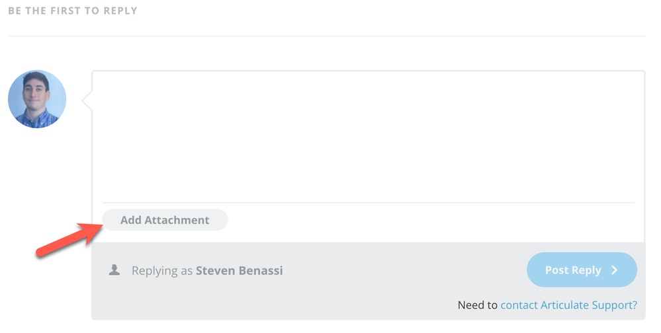The height and width of the screenshot is (333, 661).
Task: Select the Steven Benassi name text
Action: coord(240,271)
